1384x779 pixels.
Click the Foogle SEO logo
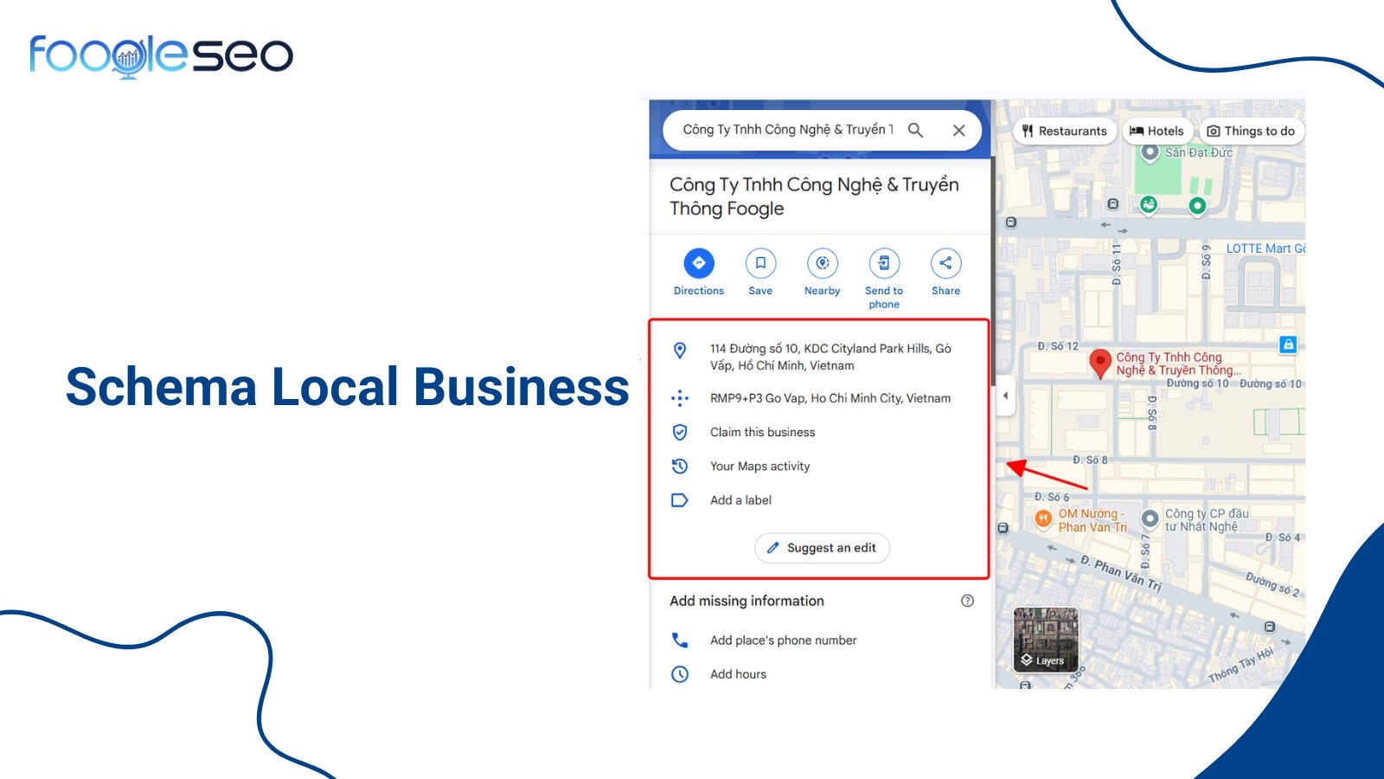pyautogui.click(x=162, y=56)
